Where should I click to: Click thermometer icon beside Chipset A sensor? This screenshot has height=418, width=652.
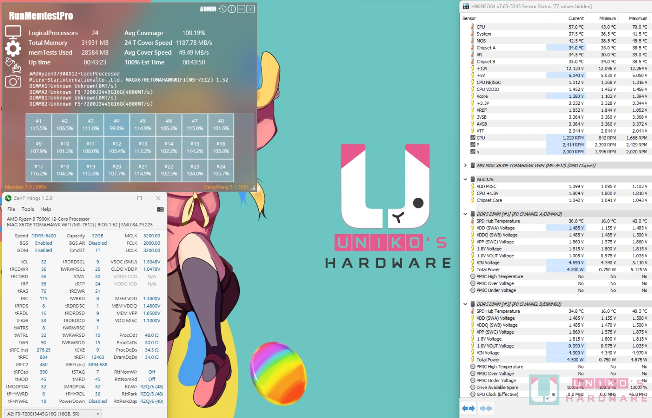pos(472,48)
